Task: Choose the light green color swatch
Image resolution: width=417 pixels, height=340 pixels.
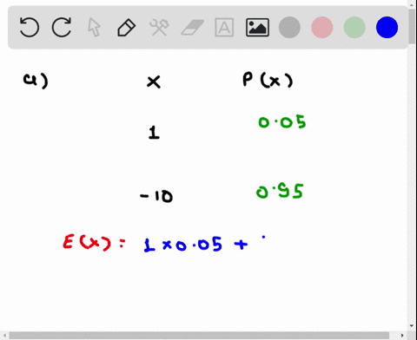Action: (x=354, y=28)
